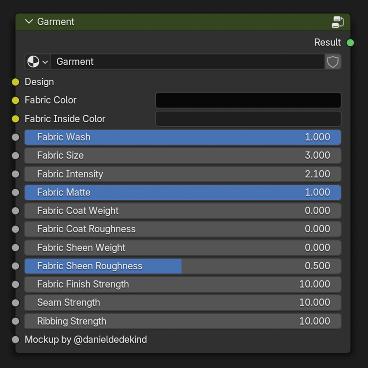The height and width of the screenshot is (368, 368).
Task: Toggle the fake user shield icon
Action: coord(333,62)
